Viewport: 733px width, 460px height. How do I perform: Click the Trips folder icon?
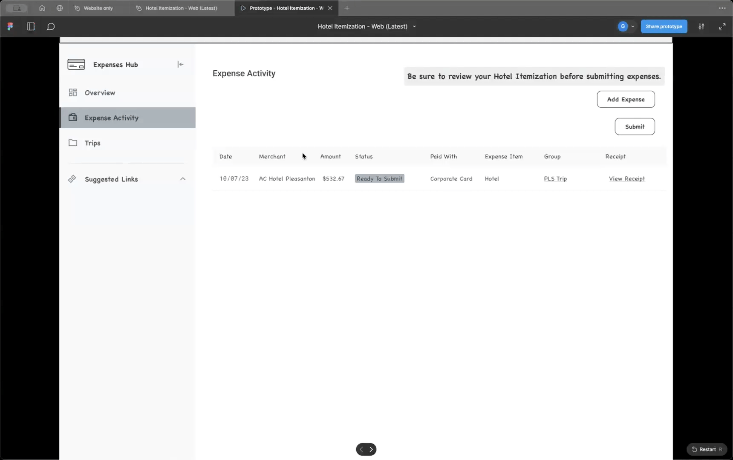click(x=73, y=143)
